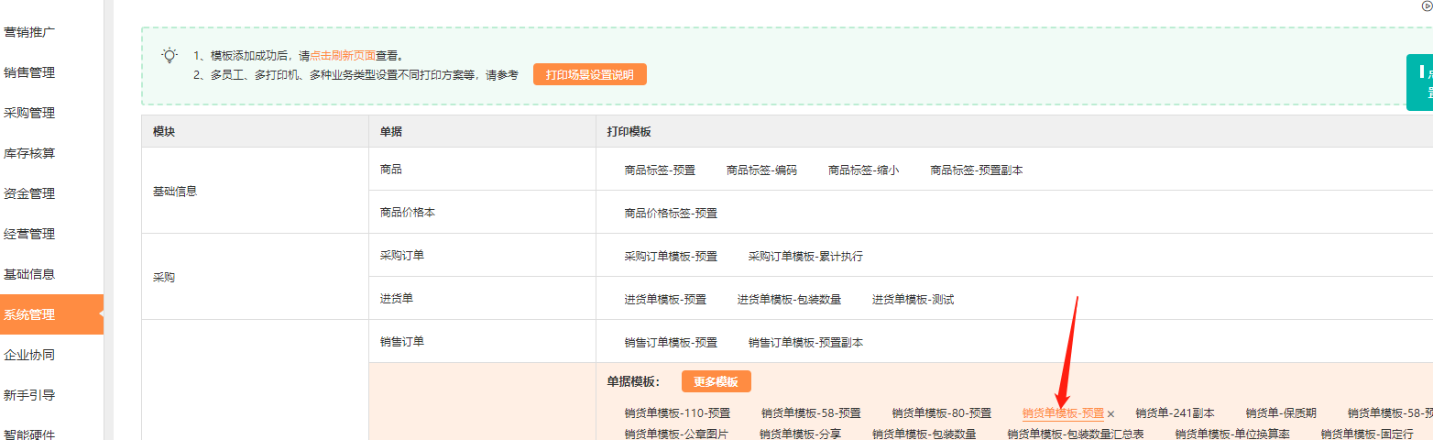Open 销售订单模板-预置副本 template
Viewport: 1433px width, 440px height.
[805, 343]
